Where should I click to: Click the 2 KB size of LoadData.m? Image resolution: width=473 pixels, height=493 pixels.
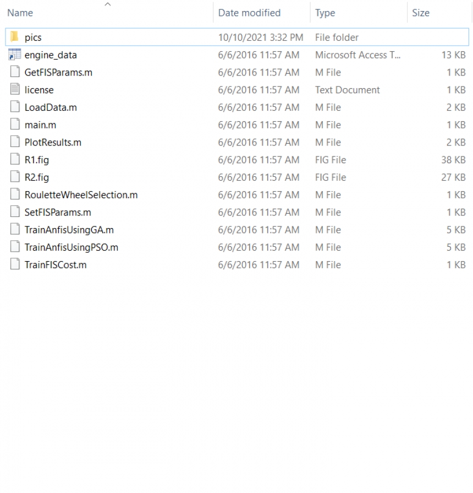[x=456, y=107]
